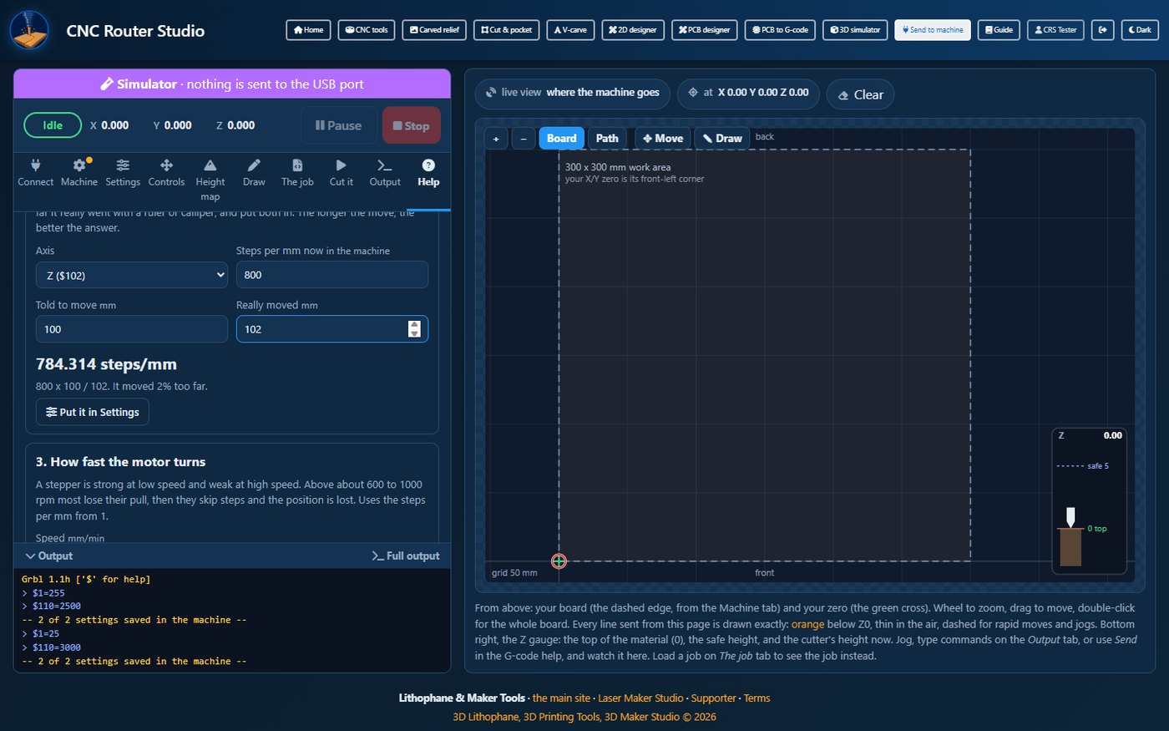
Task: Increase Really moved mm with stepper
Action: [414, 325]
